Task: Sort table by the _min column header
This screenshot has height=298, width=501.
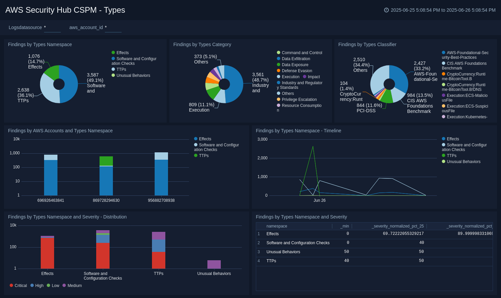Action: pos(344,226)
